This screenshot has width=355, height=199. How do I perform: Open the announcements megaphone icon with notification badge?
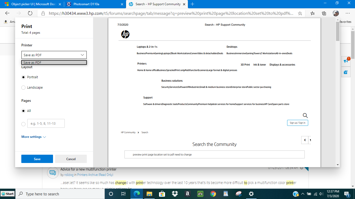click(x=346, y=61)
